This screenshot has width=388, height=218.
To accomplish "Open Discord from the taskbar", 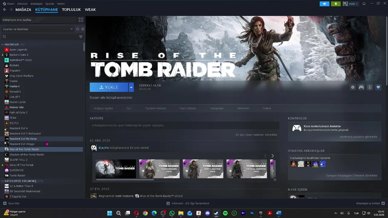I will coord(208,213).
